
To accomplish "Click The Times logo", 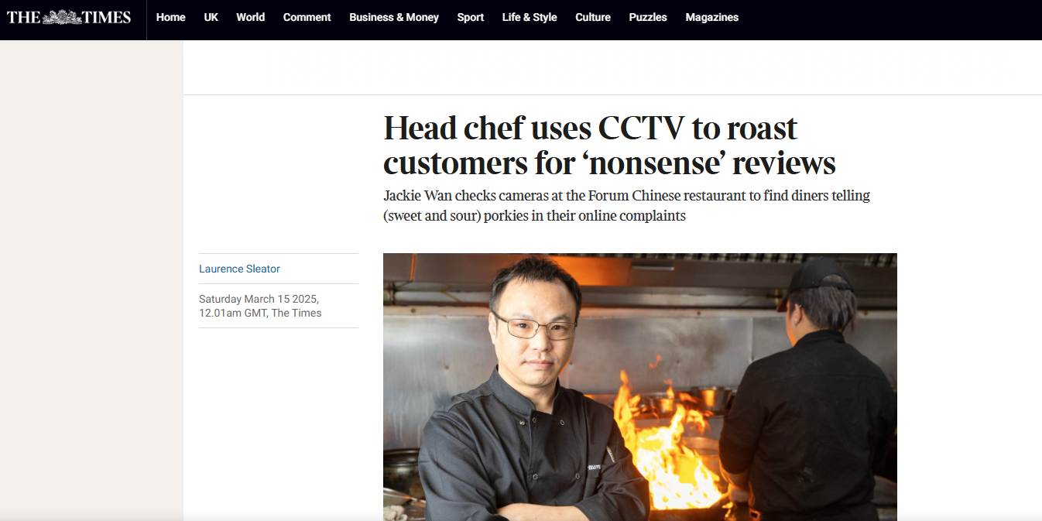I will 69,17.
